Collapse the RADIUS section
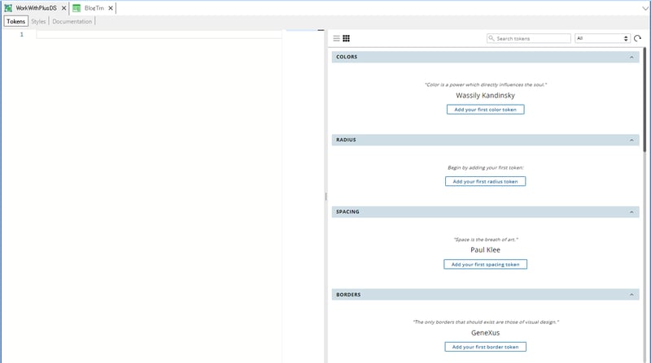 [x=632, y=140]
